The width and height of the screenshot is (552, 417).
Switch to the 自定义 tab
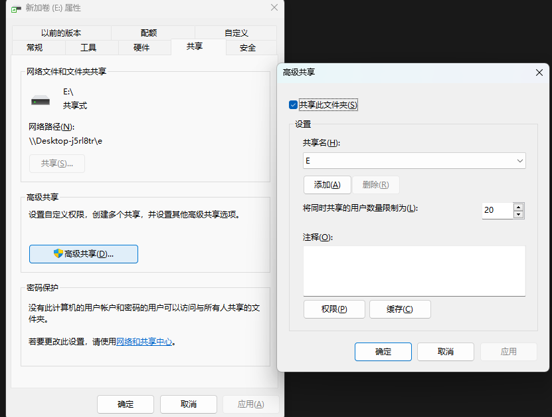[x=236, y=33]
